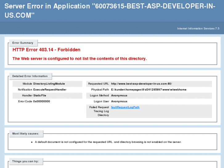224x168 pixels.
Task: Click the Failed Request Tracing Log Directory label
Action: 99,111
